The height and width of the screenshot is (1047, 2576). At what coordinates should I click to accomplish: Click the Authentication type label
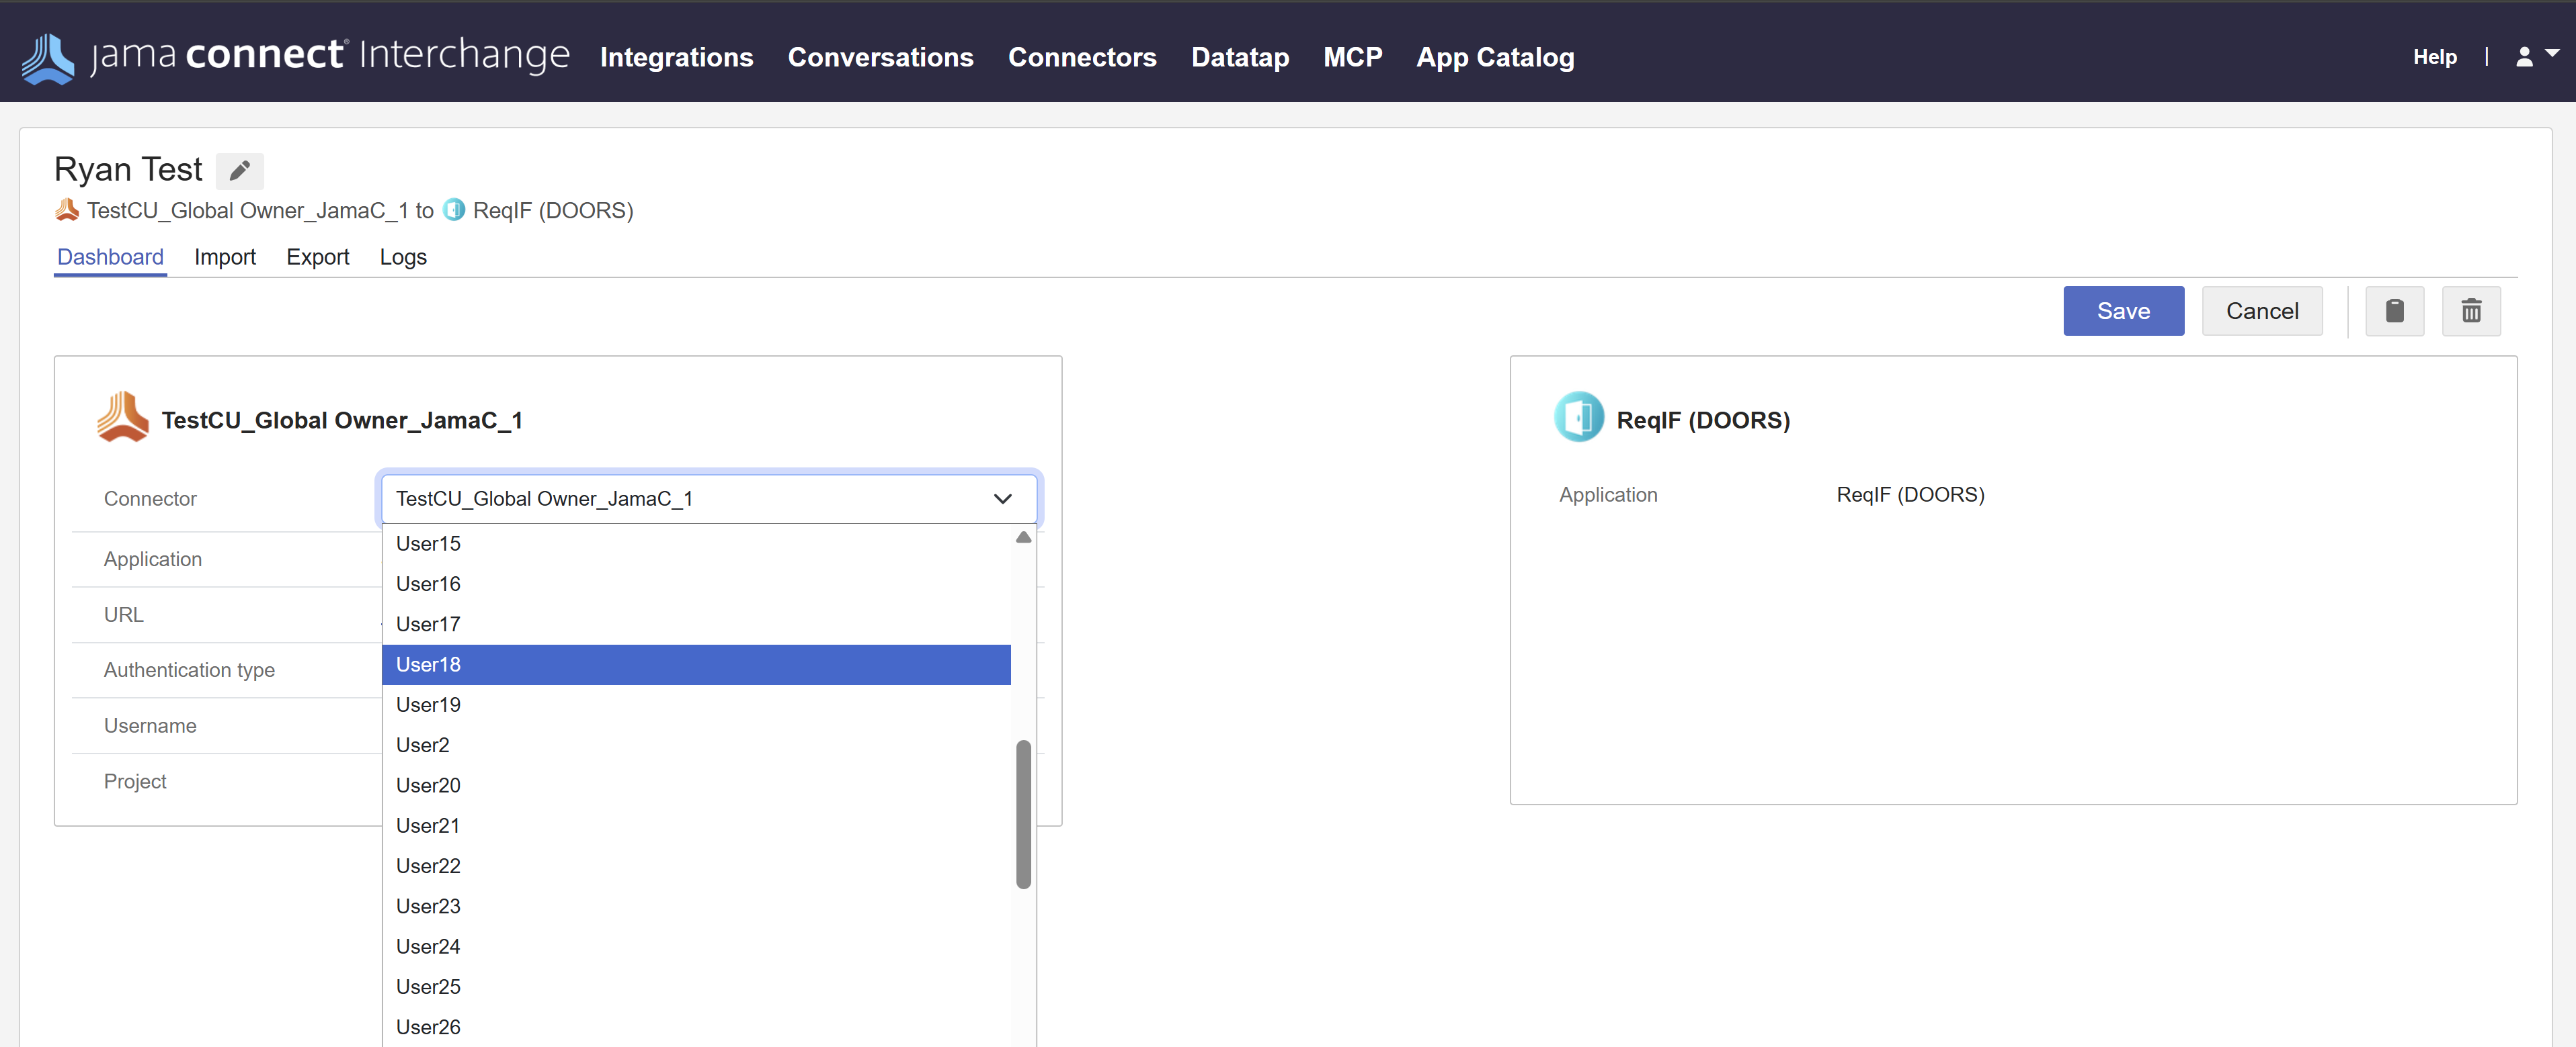tap(189, 670)
